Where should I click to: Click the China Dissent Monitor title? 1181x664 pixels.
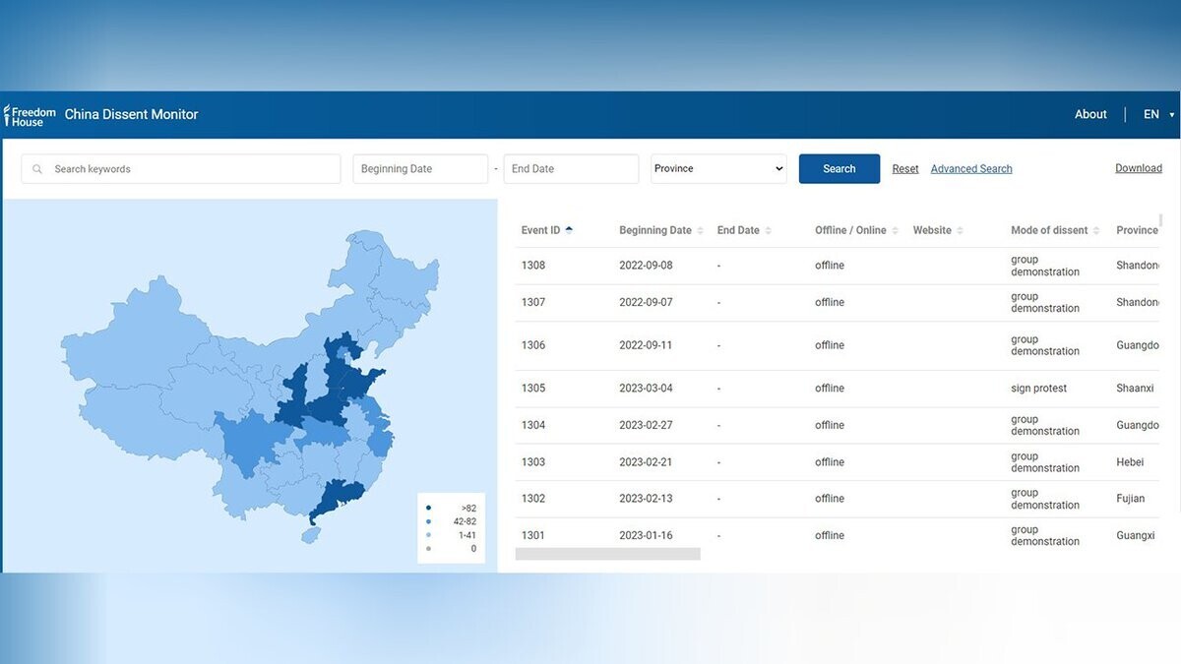131,115
